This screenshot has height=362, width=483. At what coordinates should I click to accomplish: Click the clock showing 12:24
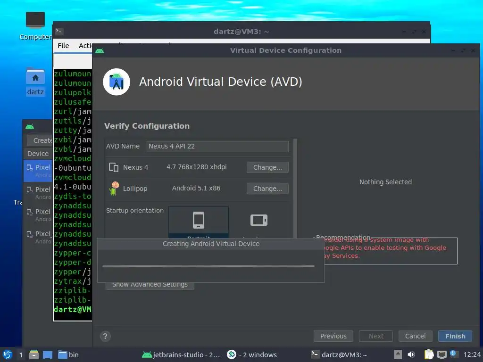tap(472, 355)
